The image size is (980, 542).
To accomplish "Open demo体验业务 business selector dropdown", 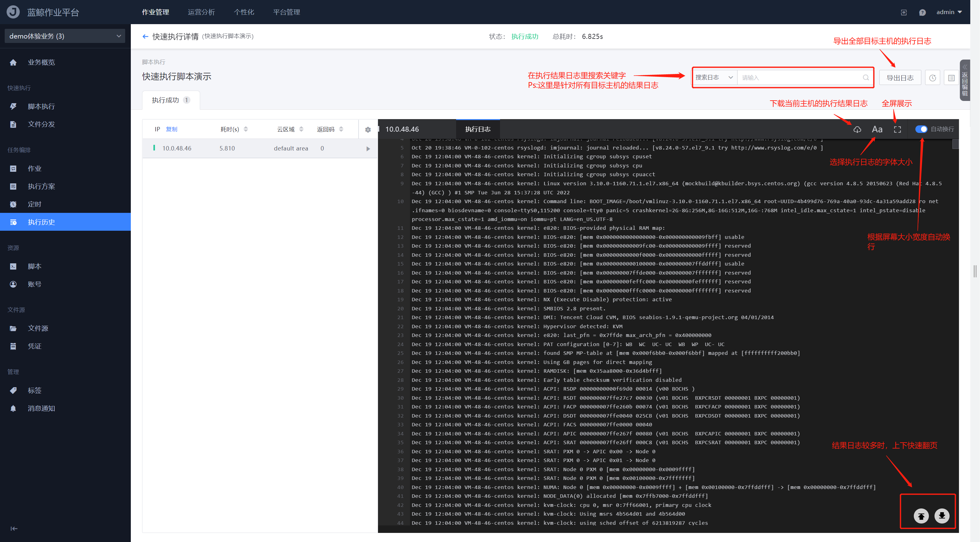I will point(65,36).
